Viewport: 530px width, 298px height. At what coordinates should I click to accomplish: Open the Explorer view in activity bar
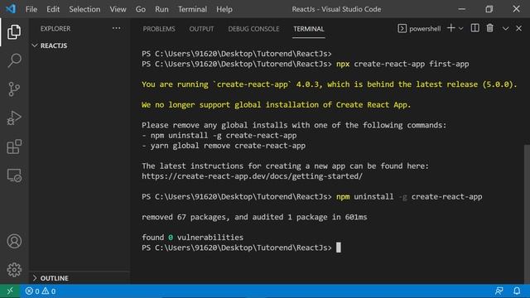coord(14,31)
